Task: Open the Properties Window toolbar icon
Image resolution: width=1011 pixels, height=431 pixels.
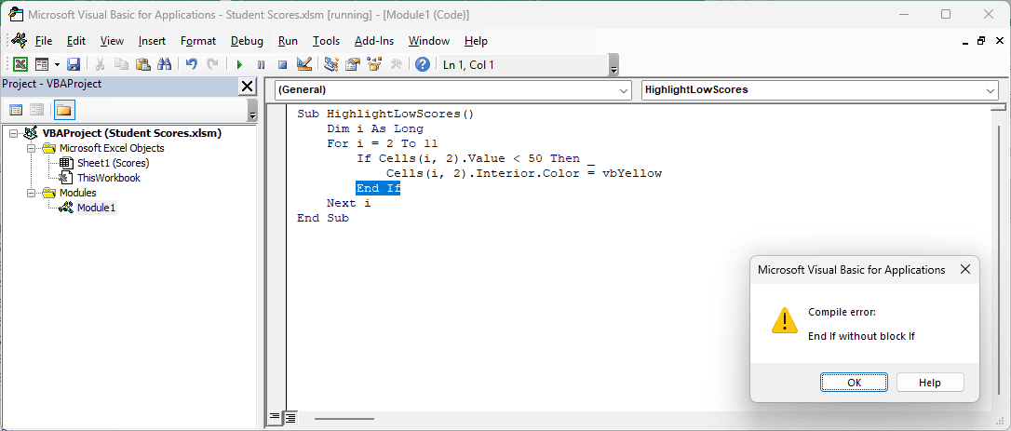Action: pyautogui.click(x=353, y=64)
